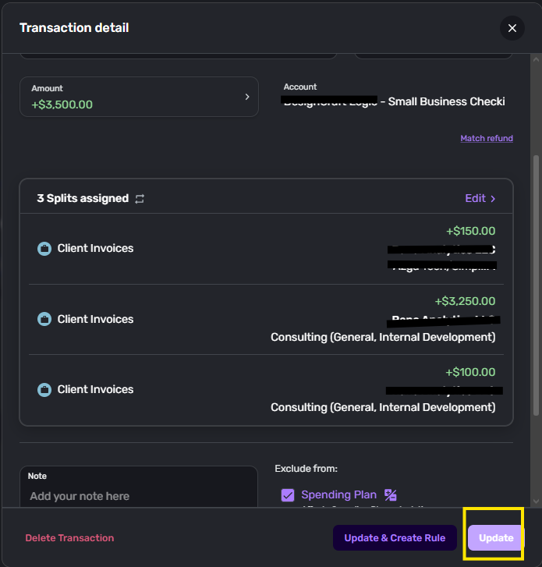
Task: Click the third Client Invoices briefcase icon
Action: point(44,389)
